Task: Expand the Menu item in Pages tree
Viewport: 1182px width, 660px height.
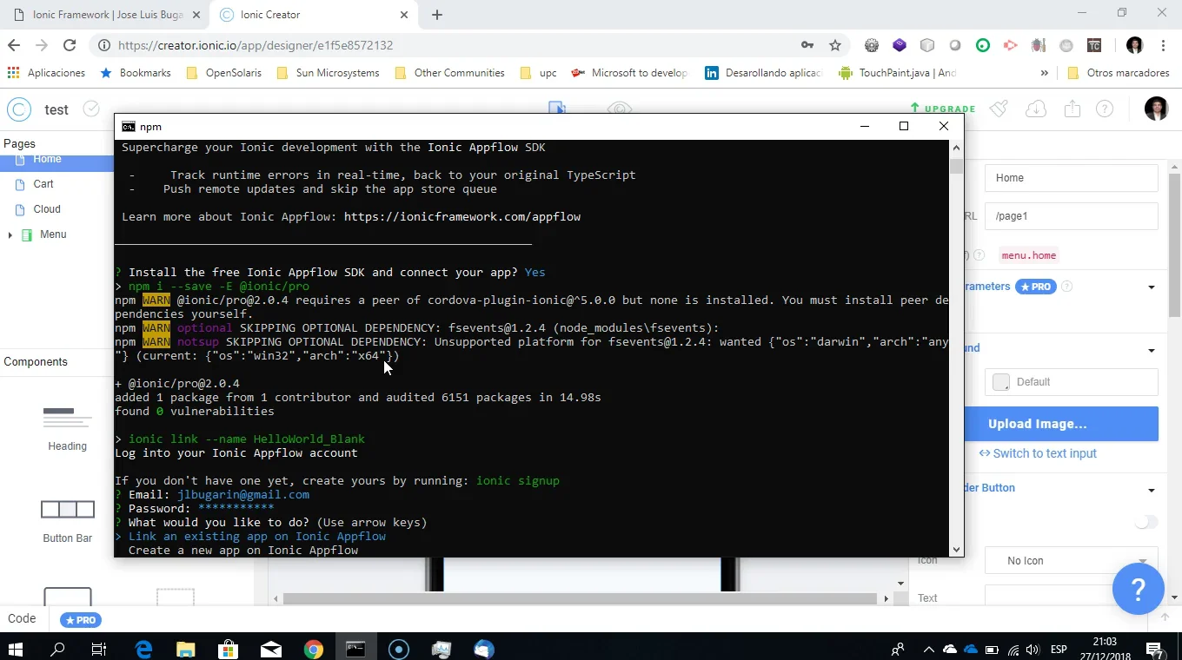Action: [10, 234]
